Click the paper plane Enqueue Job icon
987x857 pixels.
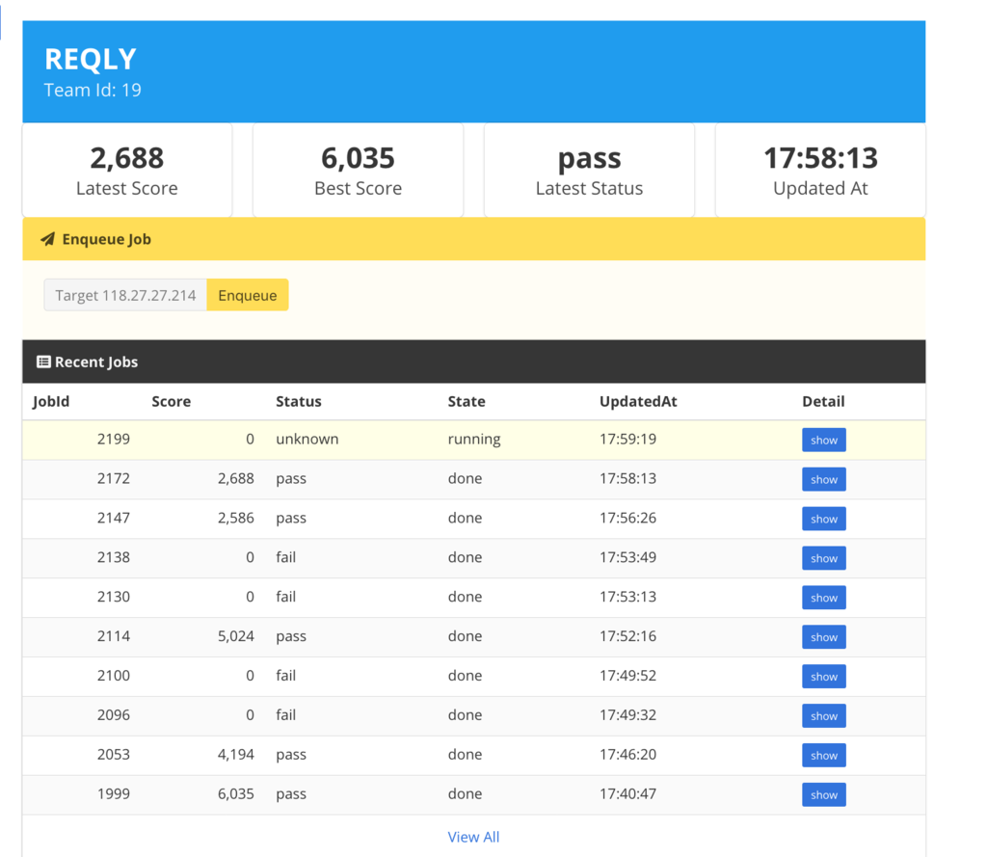tap(47, 239)
